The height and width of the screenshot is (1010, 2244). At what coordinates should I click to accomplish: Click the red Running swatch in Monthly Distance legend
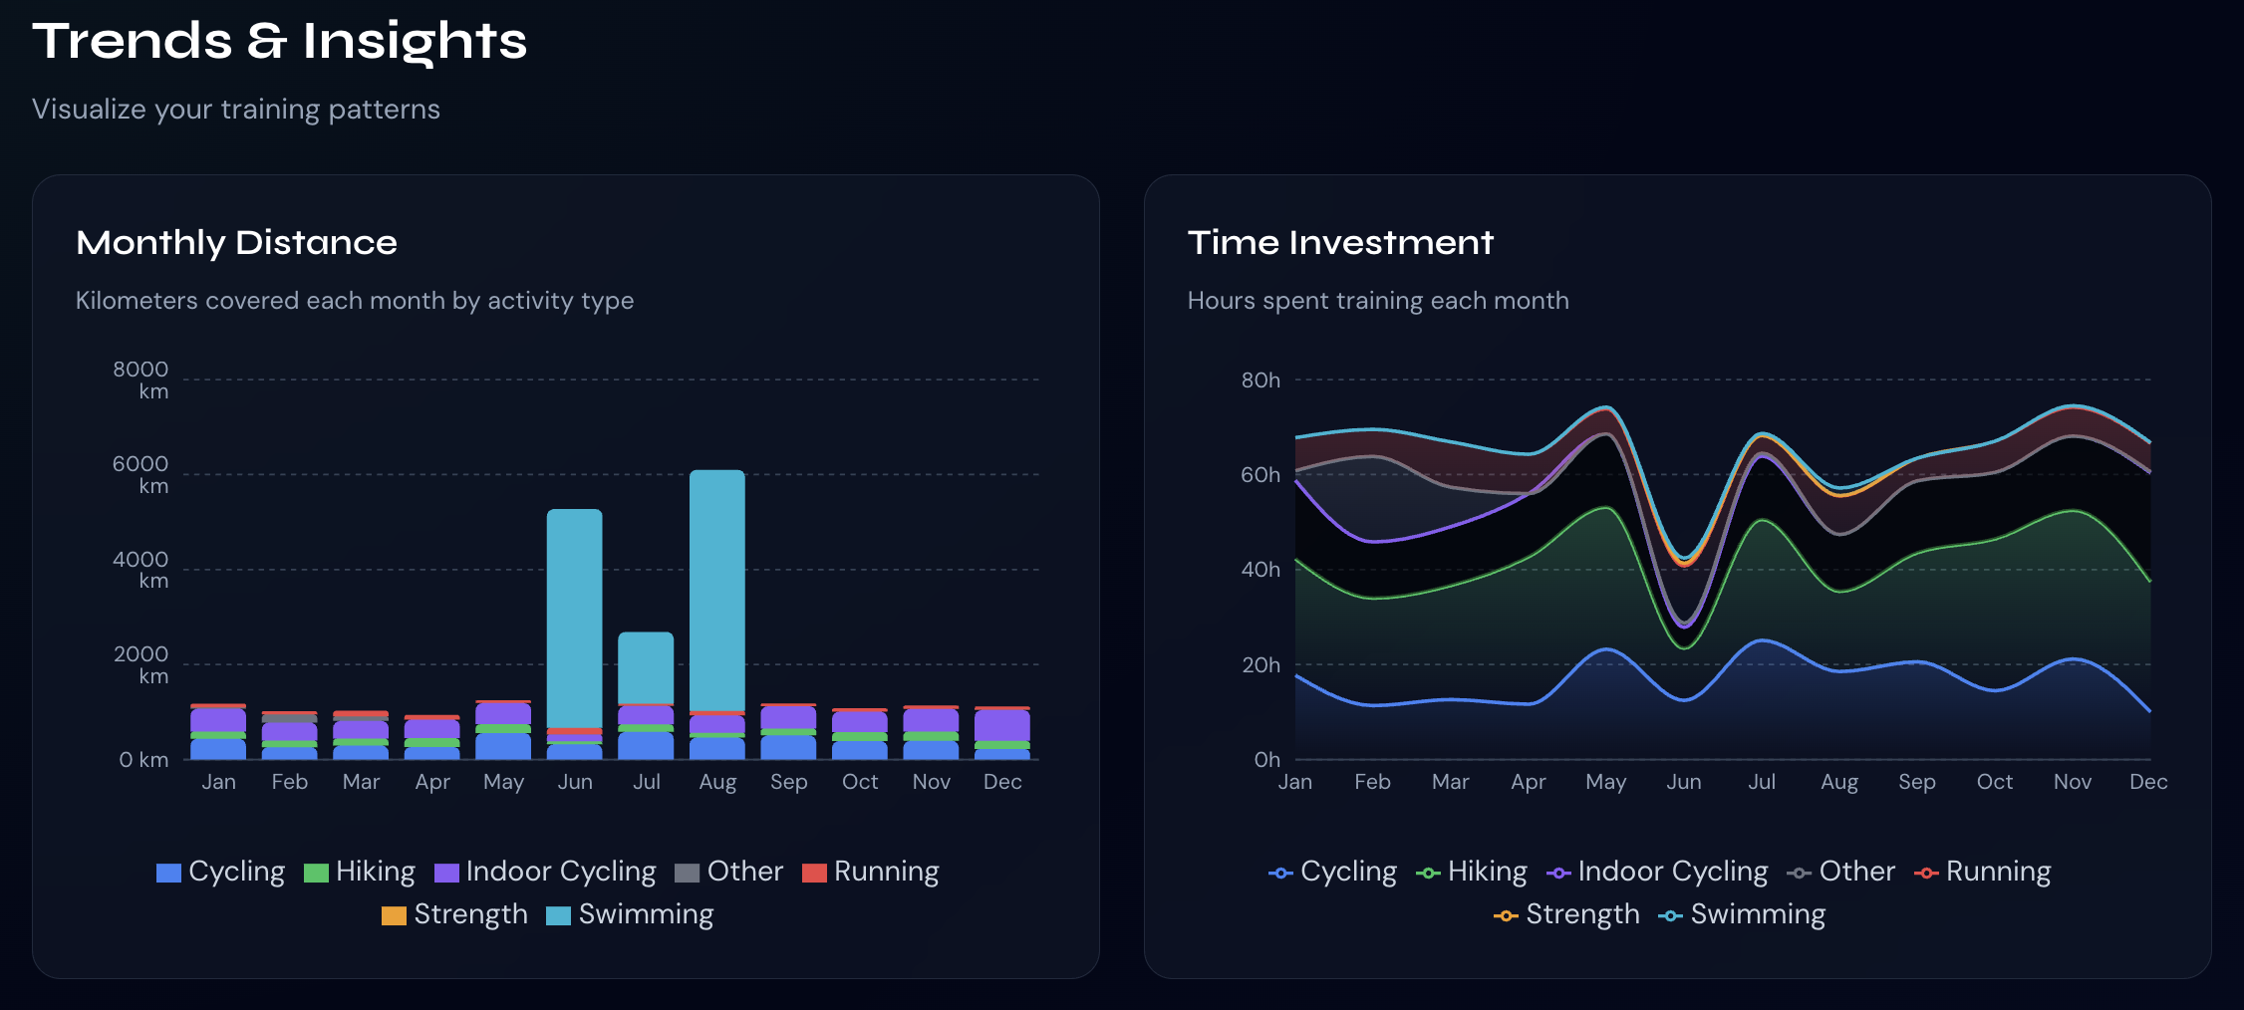pyautogui.click(x=815, y=873)
